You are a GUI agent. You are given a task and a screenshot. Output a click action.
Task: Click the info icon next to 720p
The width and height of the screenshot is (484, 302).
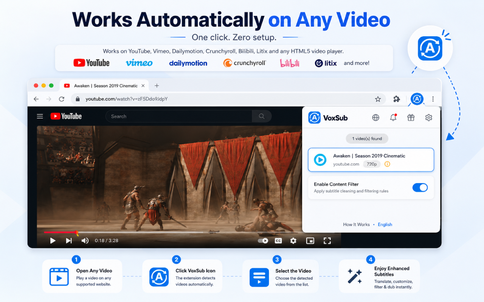coord(387,164)
